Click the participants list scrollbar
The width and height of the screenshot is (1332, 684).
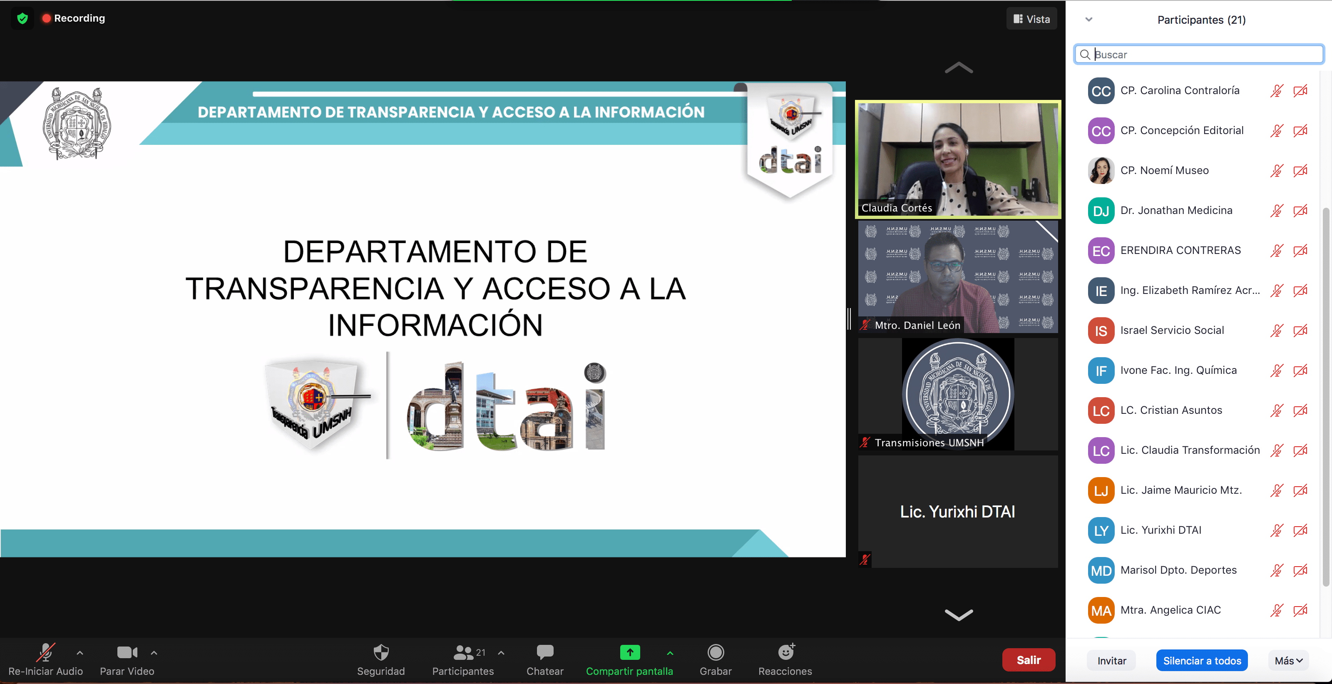(x=1326, y=397)
